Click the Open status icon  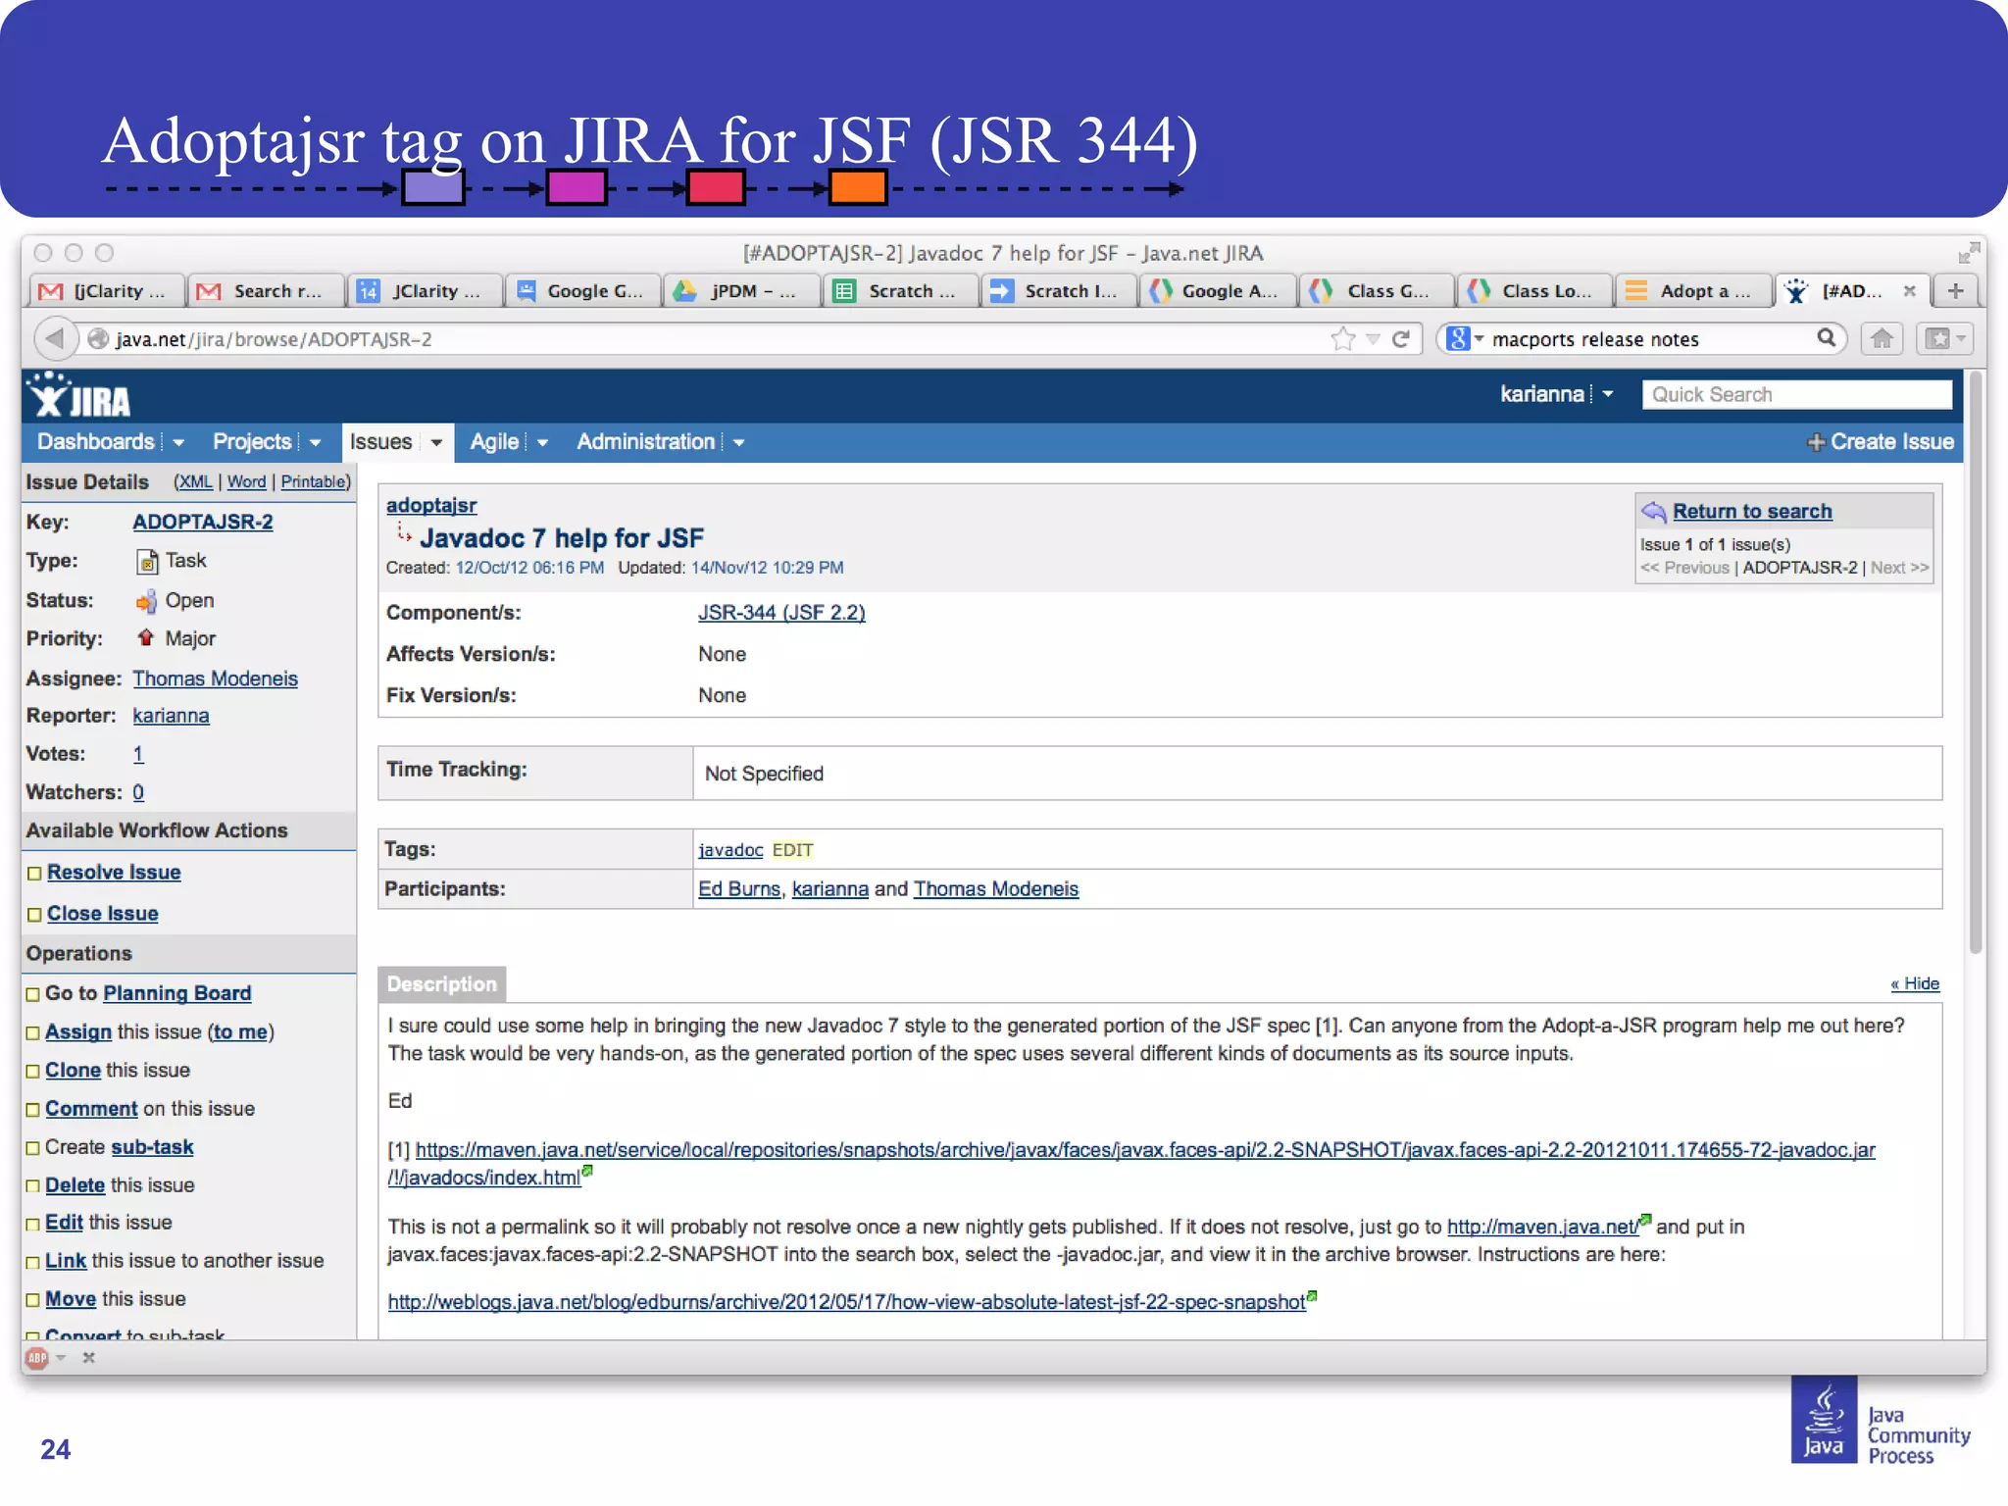146,601
